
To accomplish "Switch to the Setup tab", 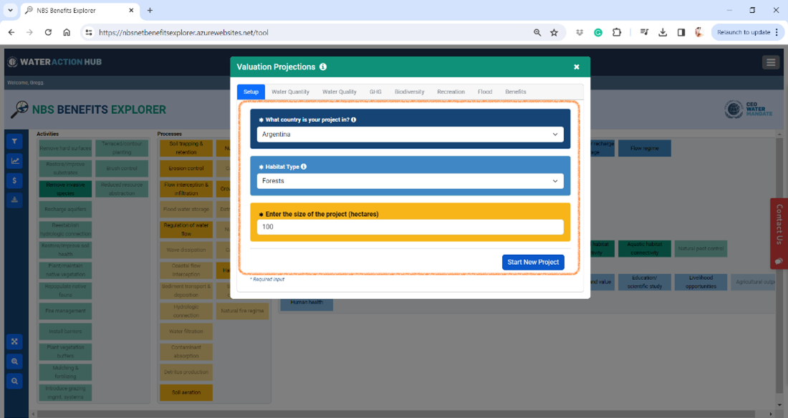I will (x=251, y=92).
